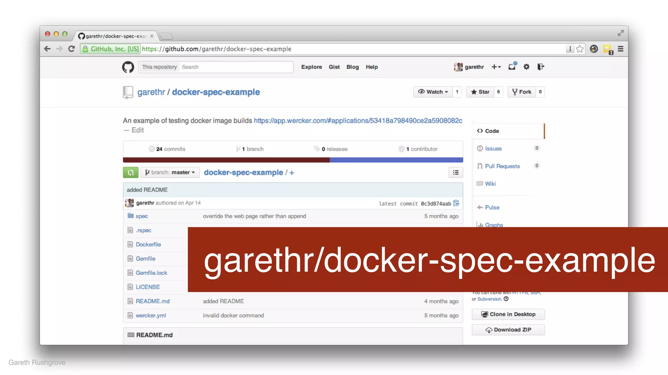Click the plus to create new file

(292, 173)
